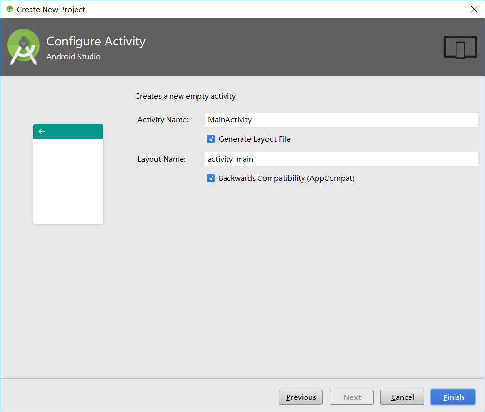
Task: Click Finish to create the project
Action: 453,397
